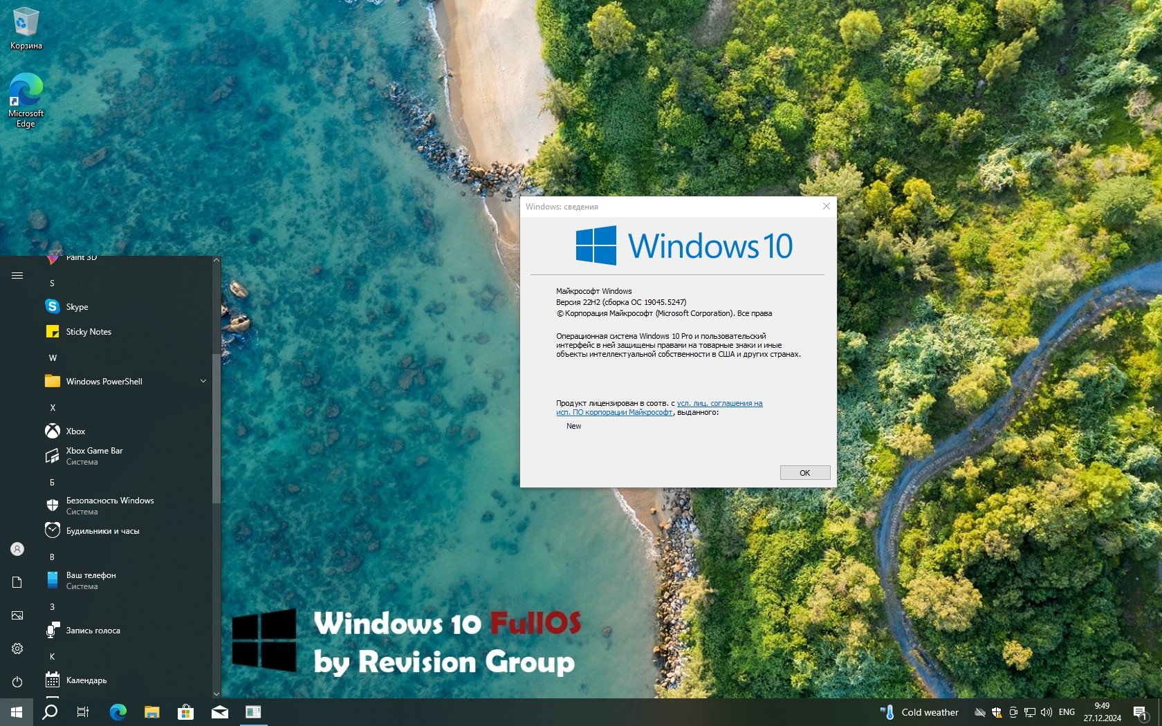The height and width of the screenshot is (726, 1162).
Task: Click the Microsoft Store taskbar icon
Action: (x=185, y=712)
